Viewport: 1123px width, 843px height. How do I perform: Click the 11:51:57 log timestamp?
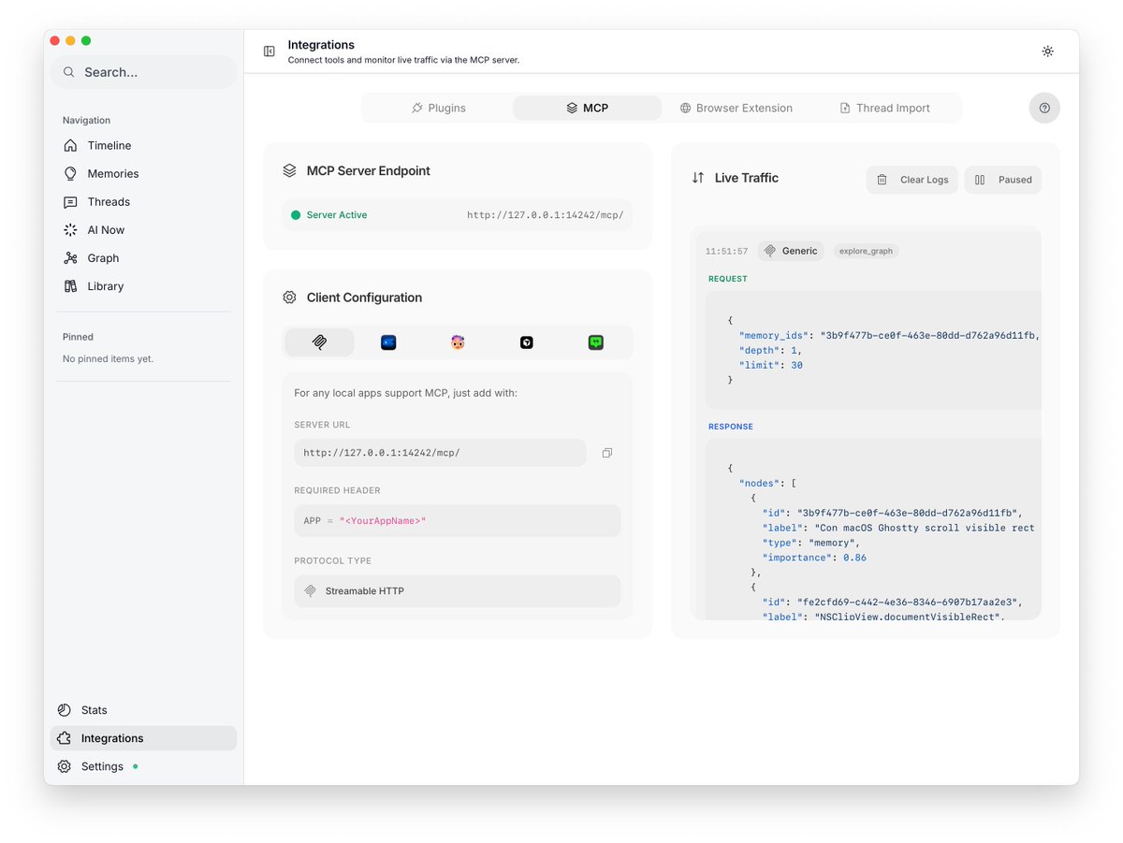[x=727, y=251]
